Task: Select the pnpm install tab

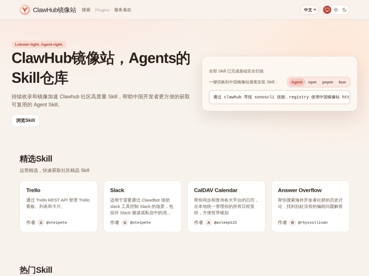Action: (x=327, y=82)
